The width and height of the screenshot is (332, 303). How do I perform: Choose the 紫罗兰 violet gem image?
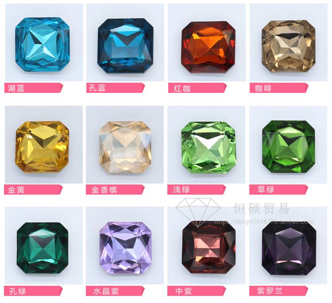coord(289,248)
